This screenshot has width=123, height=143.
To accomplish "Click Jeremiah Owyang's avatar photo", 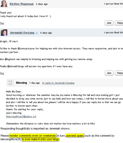I will point(4,33).
